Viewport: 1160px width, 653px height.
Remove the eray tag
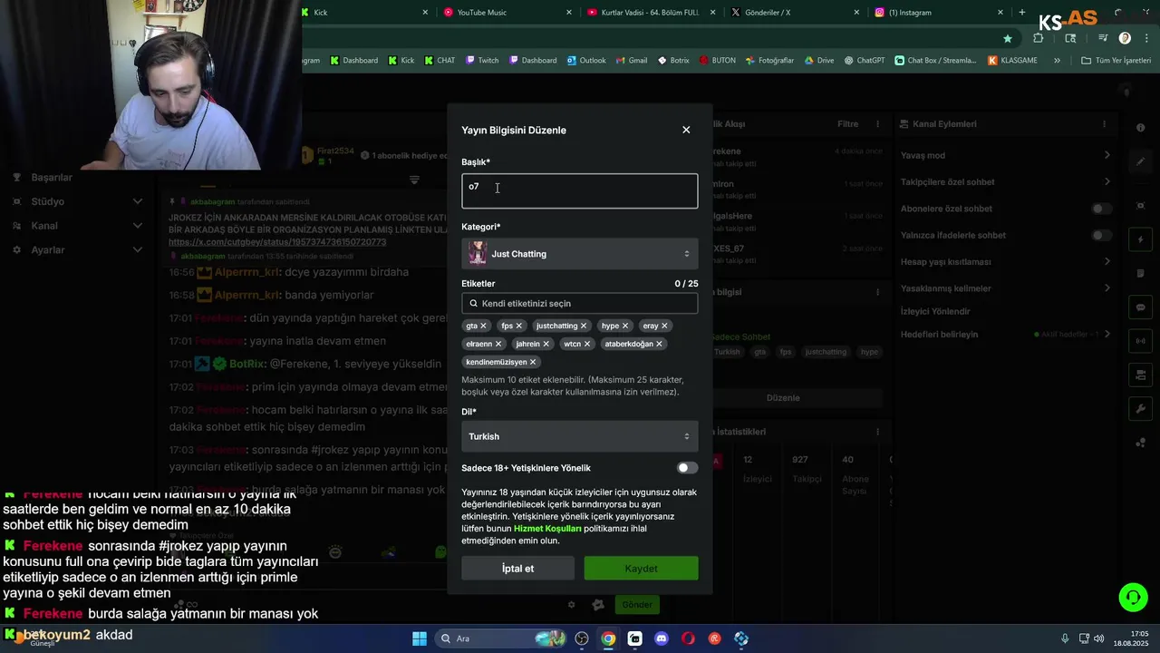pyautogui.click(x=664, y=326)
